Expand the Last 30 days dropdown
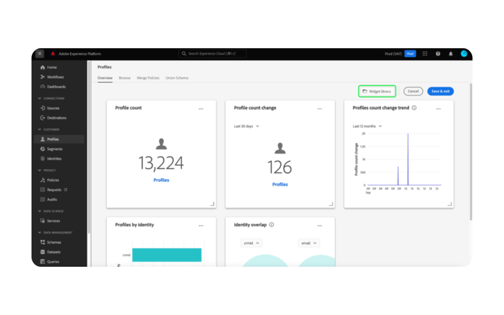This screenshot has width=504, height=315. click(x=246, y=126)
